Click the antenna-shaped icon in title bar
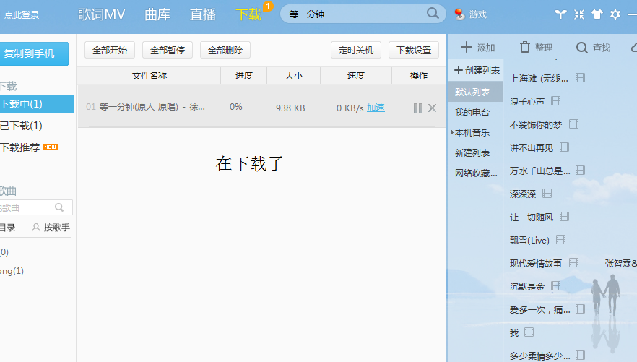The image size is (637, 362). 560,14
